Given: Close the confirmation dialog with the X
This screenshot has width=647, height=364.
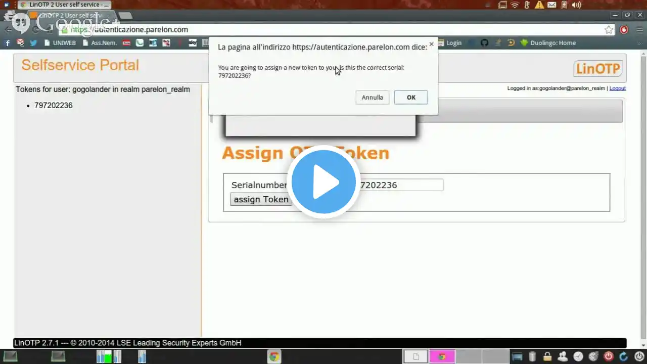Looking at the screenshot, I should (431, 44).
